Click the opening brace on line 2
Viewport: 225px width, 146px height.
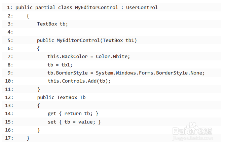[x=28, y=16]
